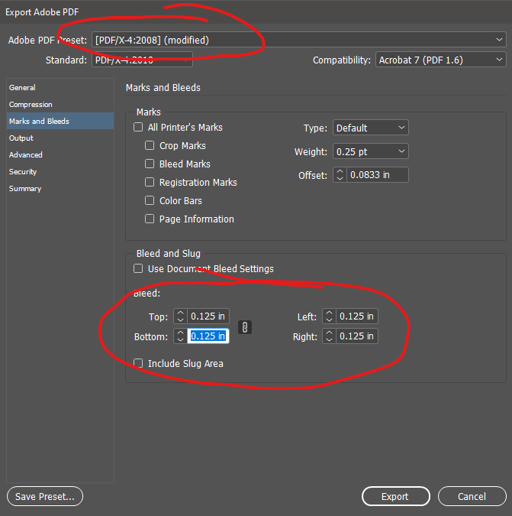This screenshot has height=516, width=512.
Task: Enable the Include Slug Area checkbox
Action: [138, 364]
